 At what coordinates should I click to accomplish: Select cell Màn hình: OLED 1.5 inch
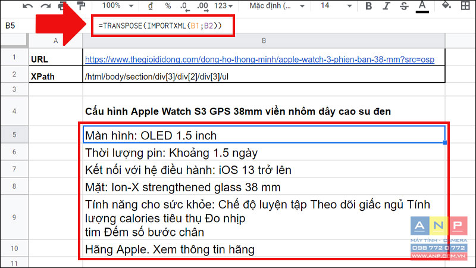(x=264, y=135)
